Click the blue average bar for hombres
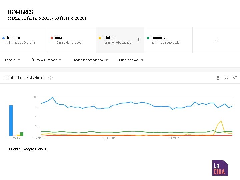The image size is (240, 180). point(11,120)
